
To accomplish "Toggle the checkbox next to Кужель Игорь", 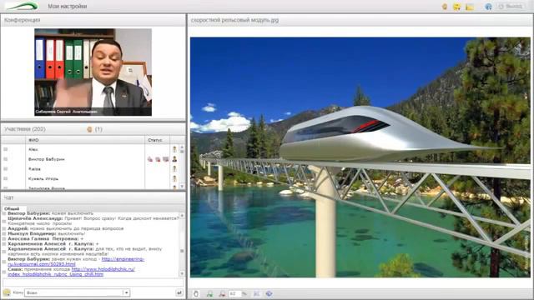I will pyautogui.click(x=6, y=178).
